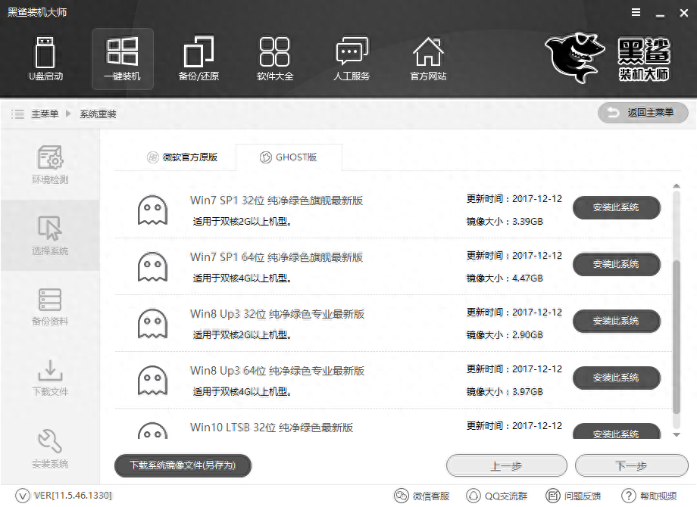The height and width of the screenshot is (507, 697).
Task: Select 环境检测 in the left sidebar
Action: tap(49, 164)
